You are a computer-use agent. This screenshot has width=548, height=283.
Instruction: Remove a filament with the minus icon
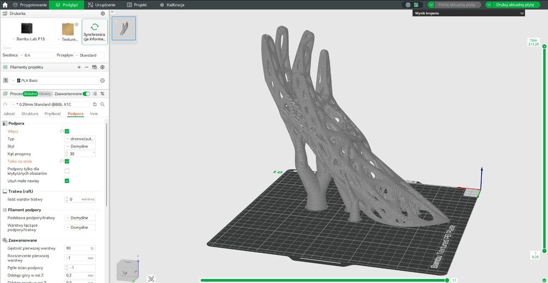[x=87, y=67]
